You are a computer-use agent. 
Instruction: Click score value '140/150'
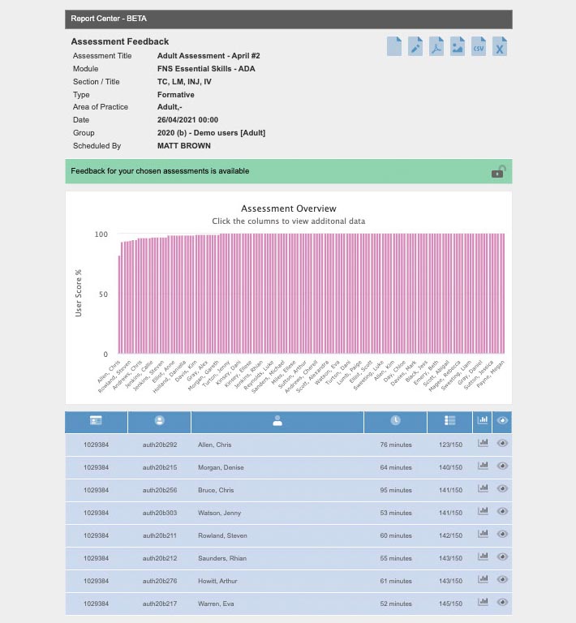pyautogui.click(x=450, y=467)
